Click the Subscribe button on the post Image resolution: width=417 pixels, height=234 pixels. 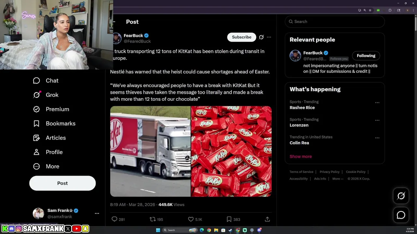pos(242,37)
